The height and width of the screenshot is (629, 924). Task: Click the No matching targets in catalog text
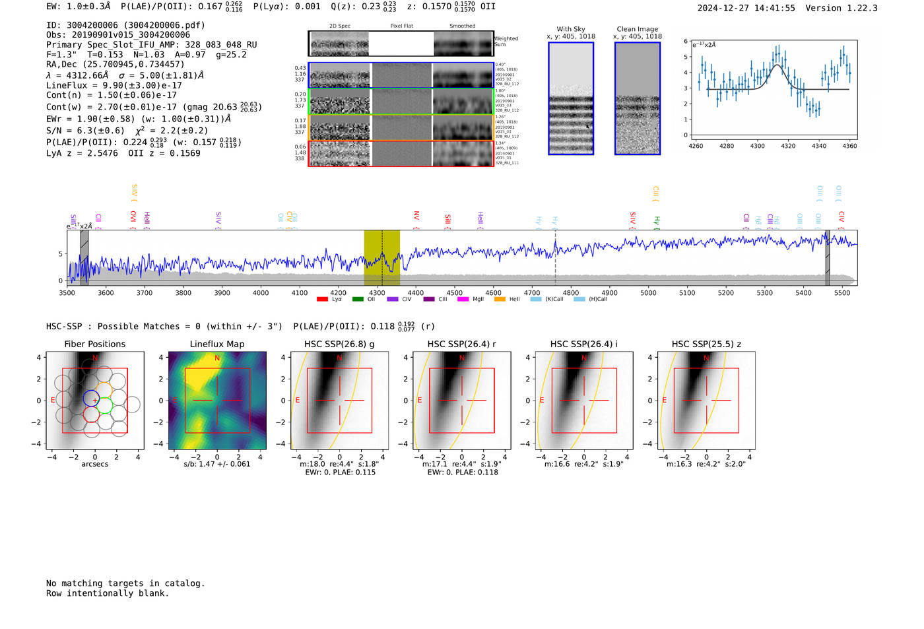click(125, 583)
